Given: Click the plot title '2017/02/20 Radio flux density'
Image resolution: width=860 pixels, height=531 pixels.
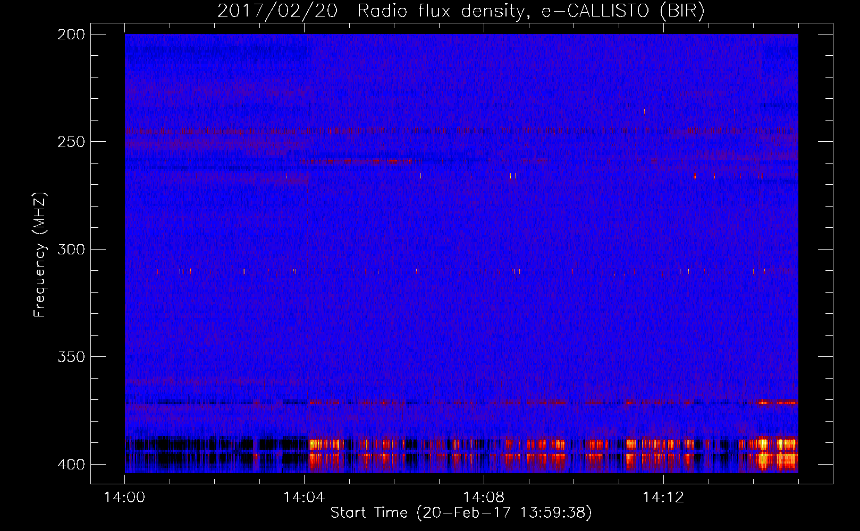Looking at the screenshot, I should 461,11.
